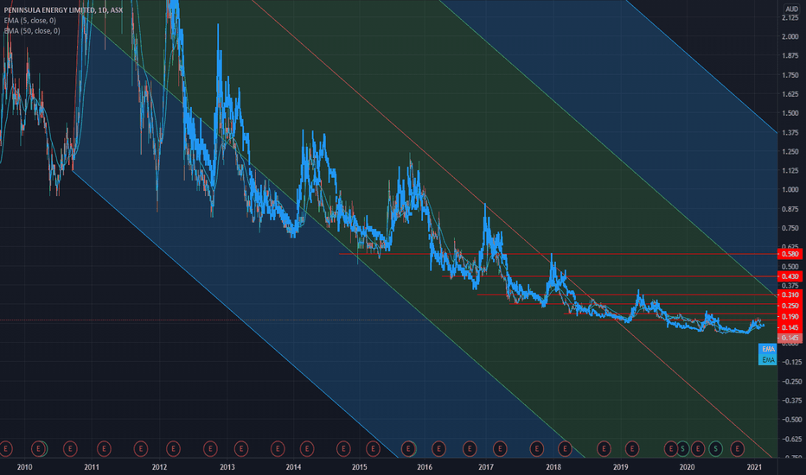Click 2015's first earnings E marker

tap(374, 449)
